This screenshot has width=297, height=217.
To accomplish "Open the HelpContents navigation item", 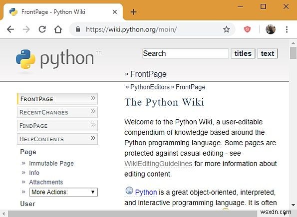I will (57, 139).
